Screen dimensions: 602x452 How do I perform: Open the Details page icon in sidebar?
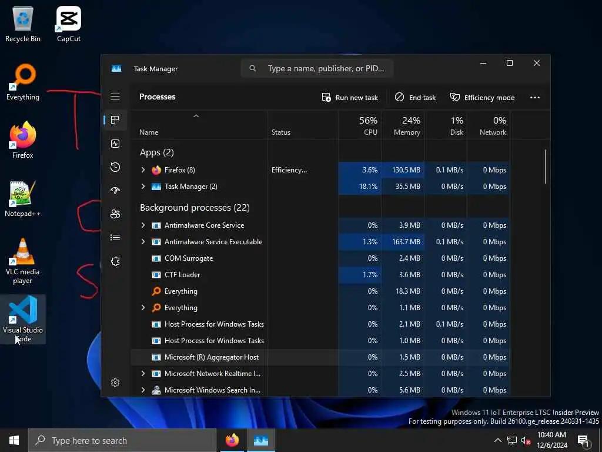pos(115,238)
